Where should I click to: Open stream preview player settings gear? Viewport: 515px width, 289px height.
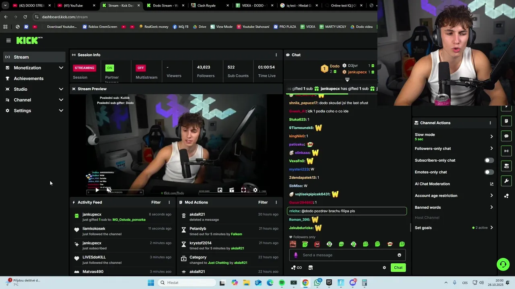pyautogui.click(x=255, y=190)
